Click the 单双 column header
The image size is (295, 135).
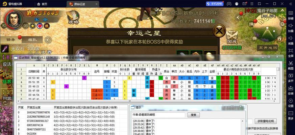coord(174,72)
